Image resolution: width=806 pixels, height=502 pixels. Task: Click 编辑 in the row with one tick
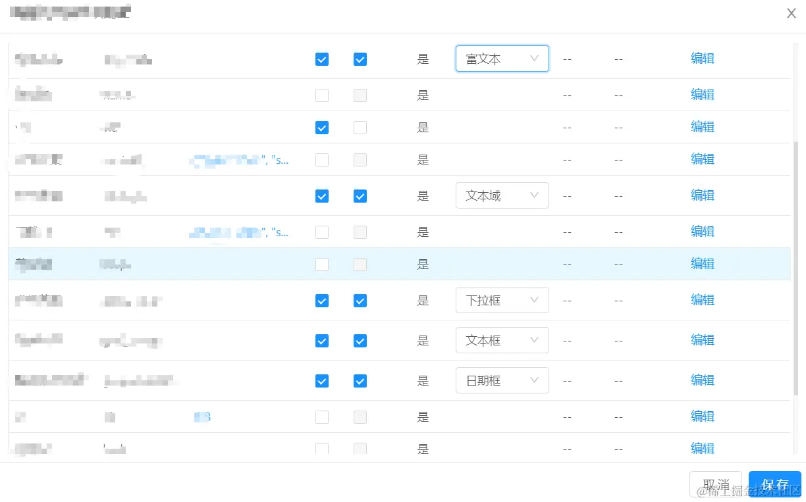(x=703, y=126)
